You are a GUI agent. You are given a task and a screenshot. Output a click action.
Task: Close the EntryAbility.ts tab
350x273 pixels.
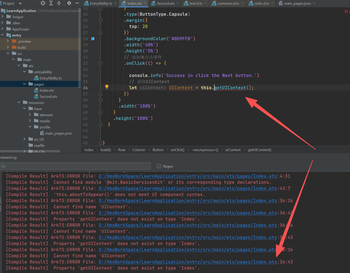click(115, 3)
